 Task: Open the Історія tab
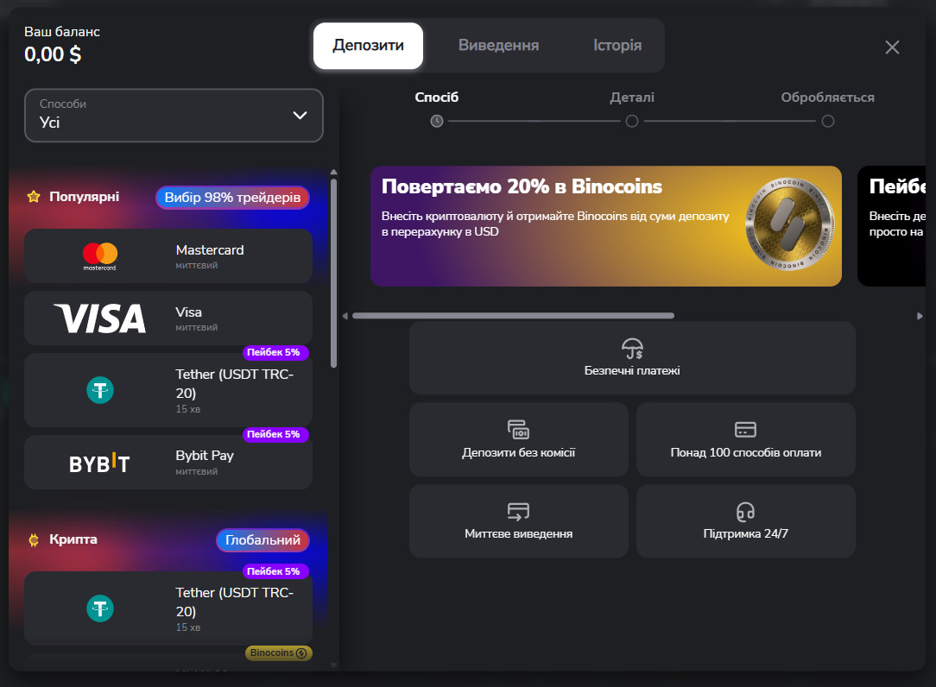tap(617, 46)
